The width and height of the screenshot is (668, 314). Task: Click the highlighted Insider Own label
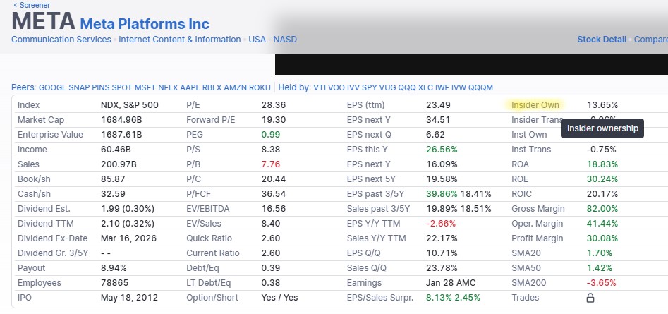click(x=535, y=105)
